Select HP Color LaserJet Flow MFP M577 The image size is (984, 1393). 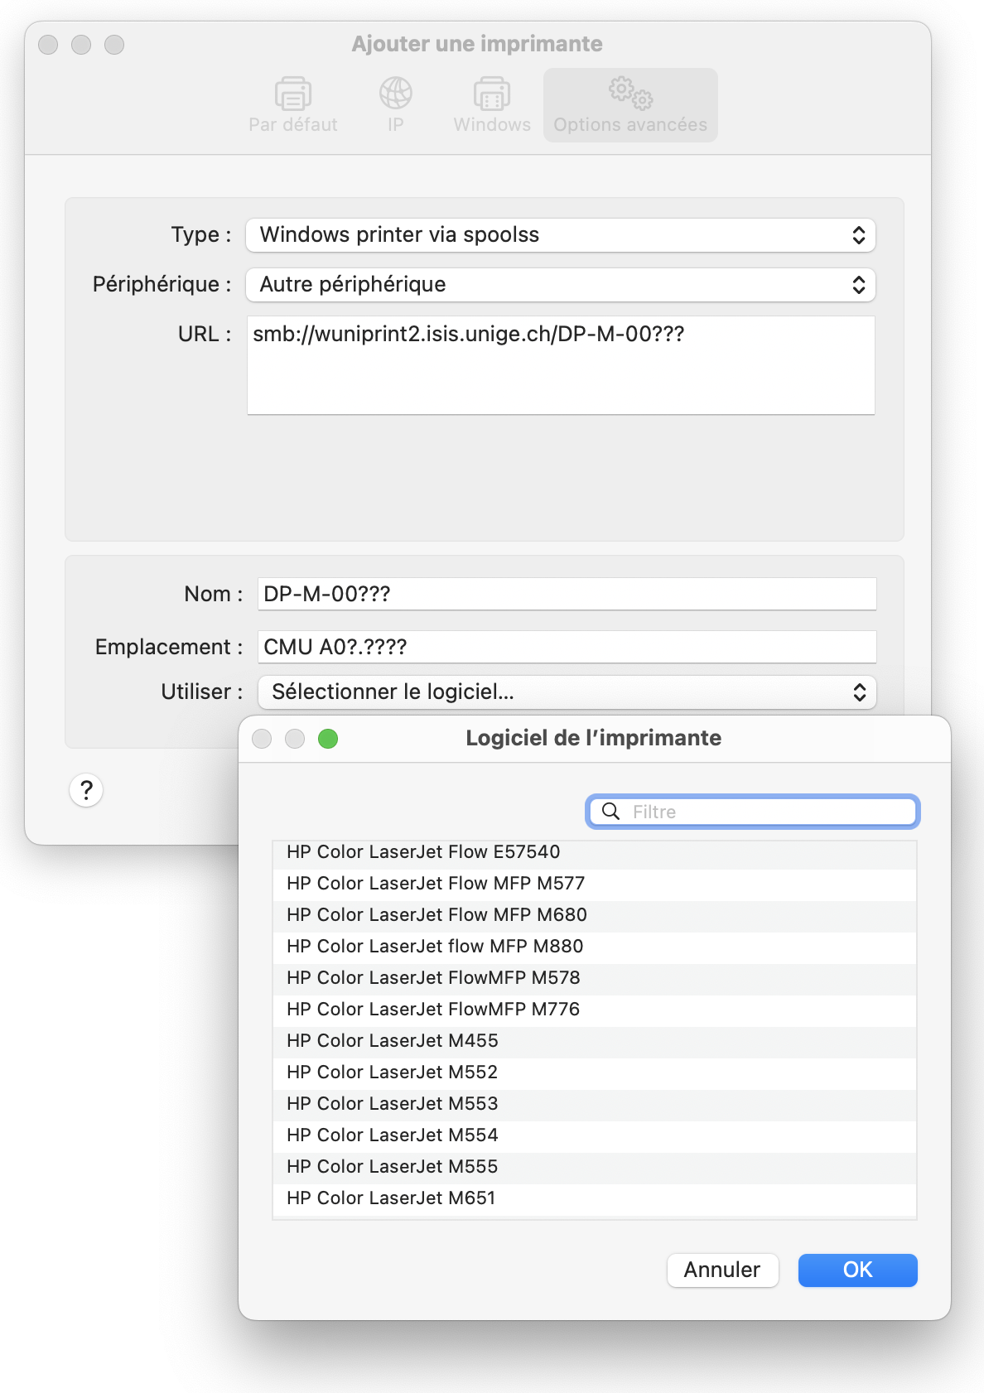[x=594, y=884]
